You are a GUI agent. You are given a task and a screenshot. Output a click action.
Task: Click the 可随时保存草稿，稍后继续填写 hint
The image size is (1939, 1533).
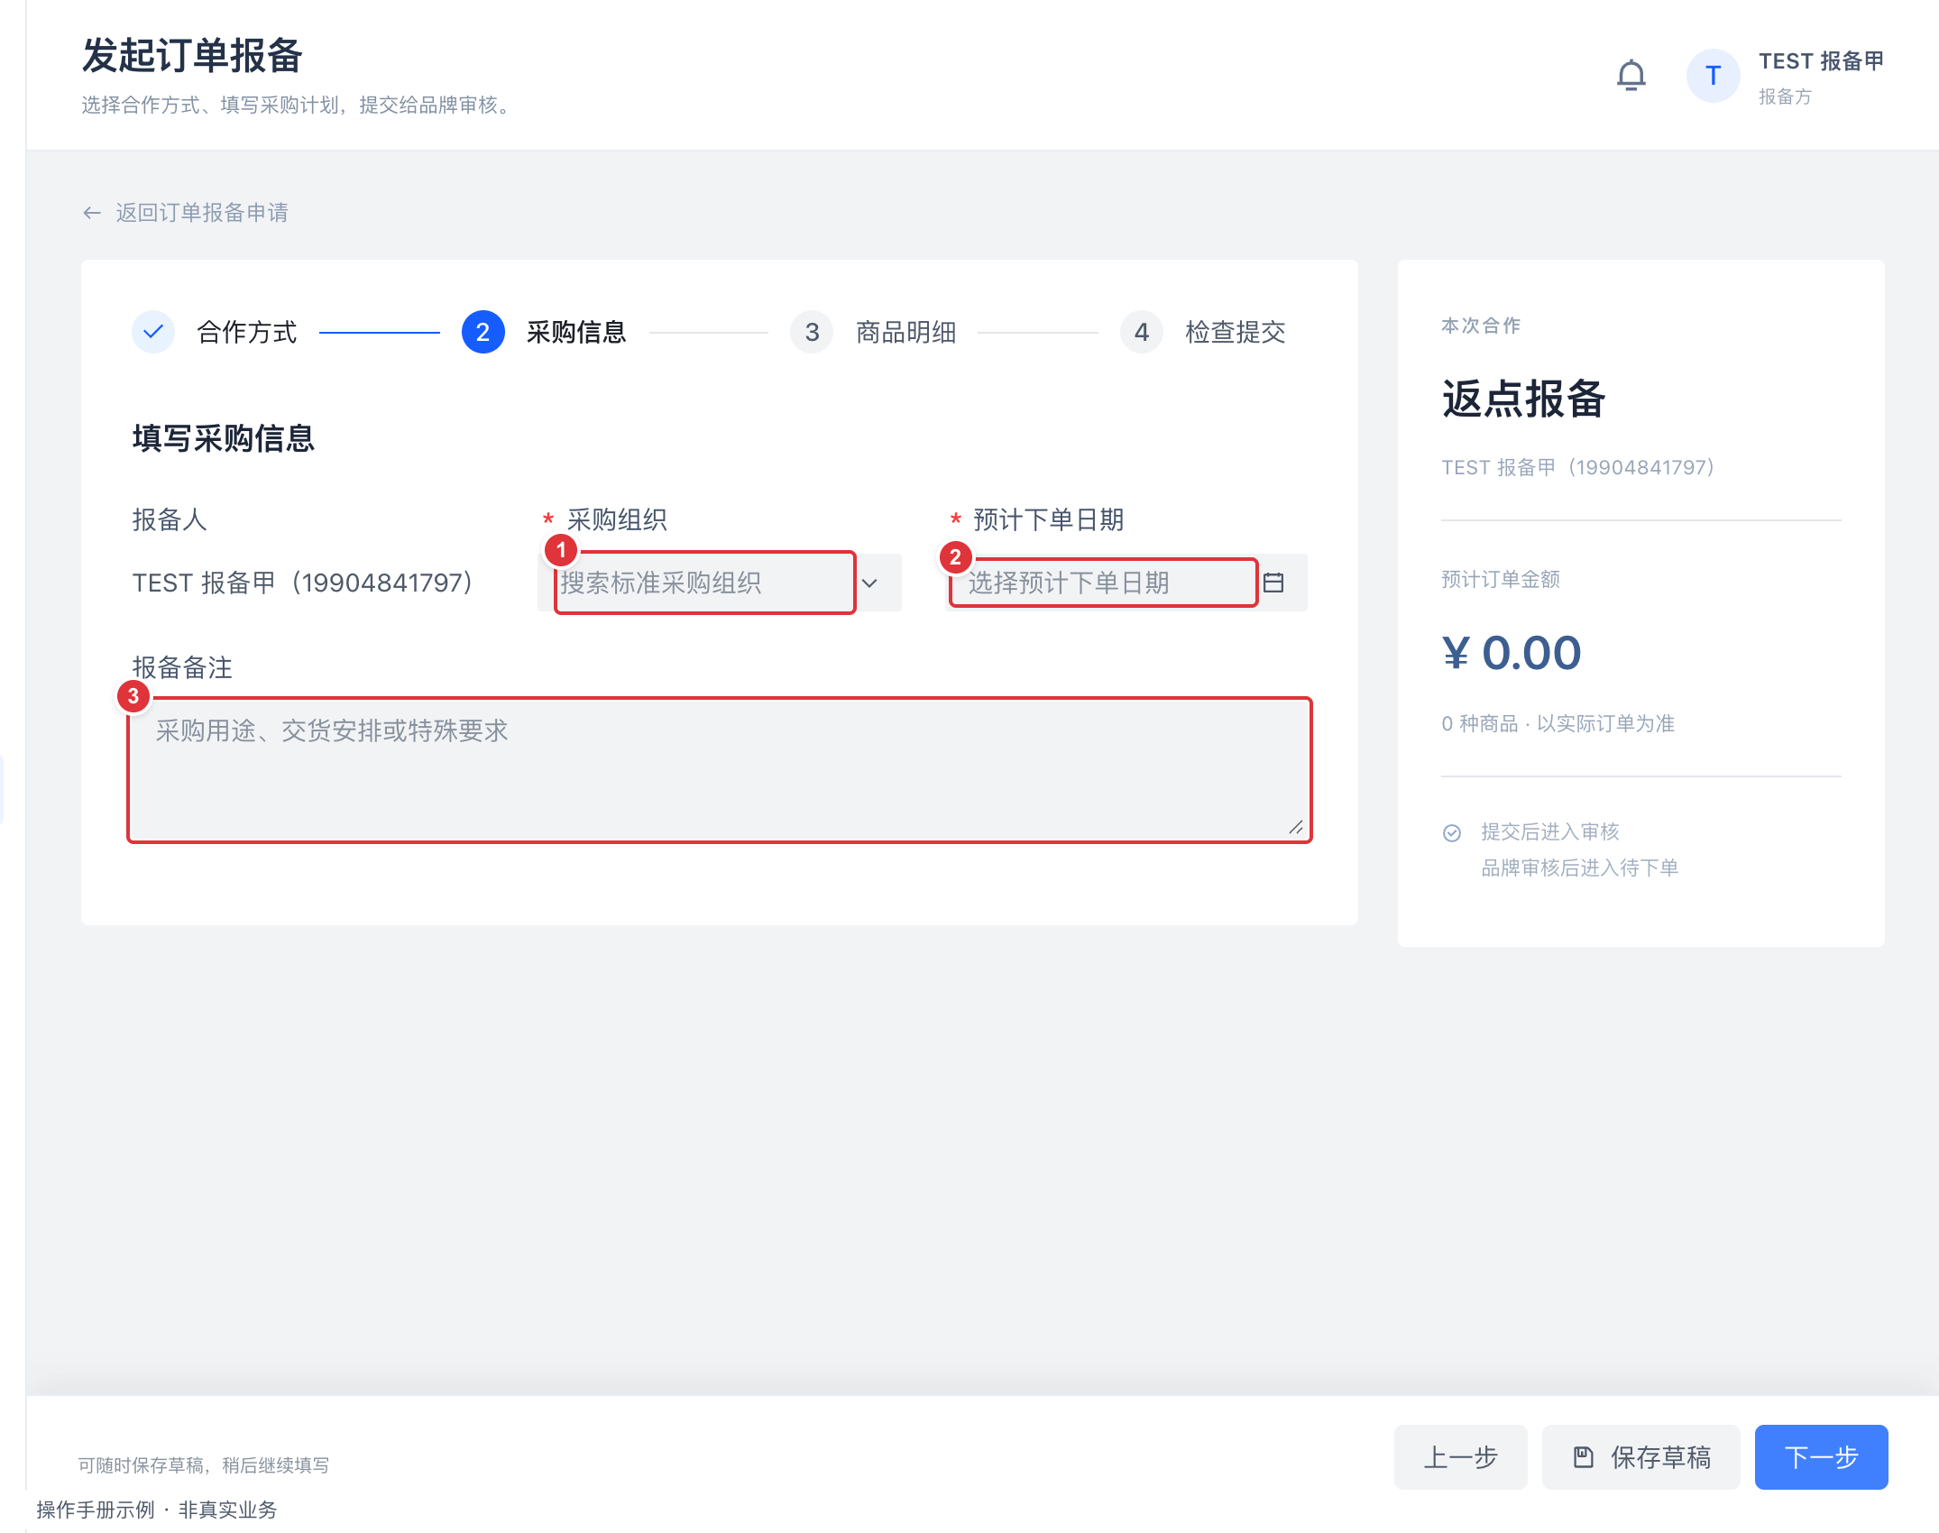click(204, 1465)
